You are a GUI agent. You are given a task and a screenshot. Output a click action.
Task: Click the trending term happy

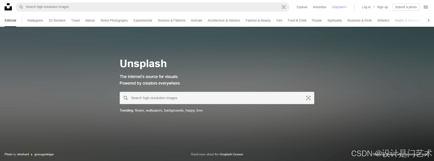(190, 110)
